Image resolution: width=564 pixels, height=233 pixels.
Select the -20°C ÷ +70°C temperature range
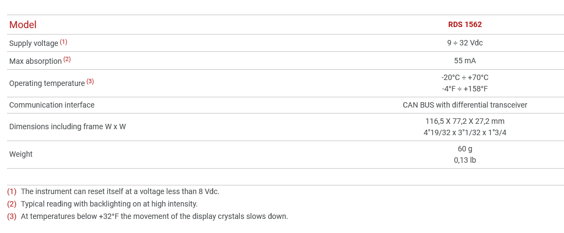[x=464, y=77]
